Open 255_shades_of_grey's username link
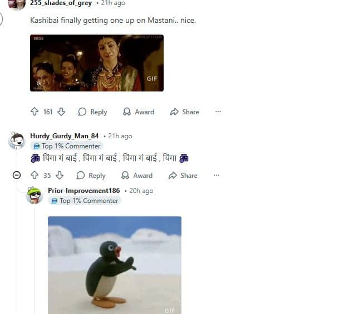The width and height of the screenshot is (349, 314). 61,3
